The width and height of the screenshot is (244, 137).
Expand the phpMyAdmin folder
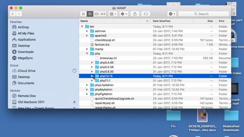[87, 90]
